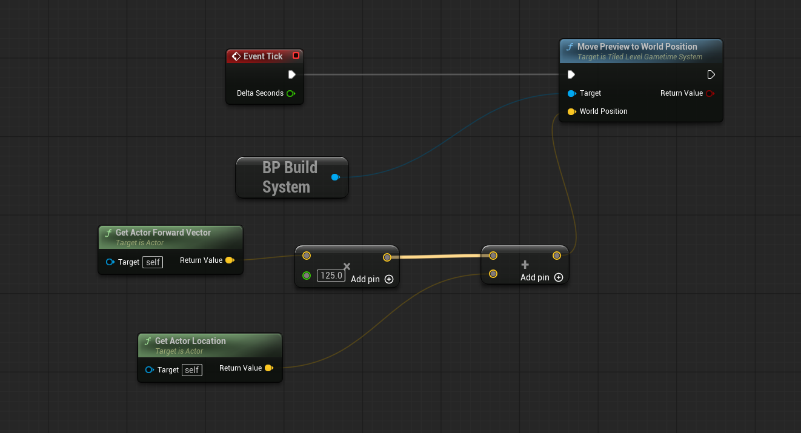Click Get Actor Forward Vector Return Value pin
Screen dimensions: 801x433
tap(230, 260)
